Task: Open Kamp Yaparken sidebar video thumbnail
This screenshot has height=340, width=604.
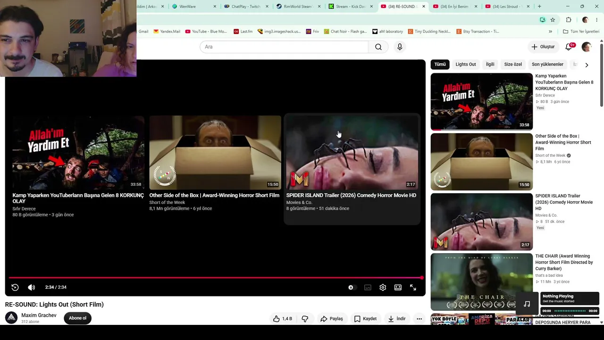Action: click(481, 102)
